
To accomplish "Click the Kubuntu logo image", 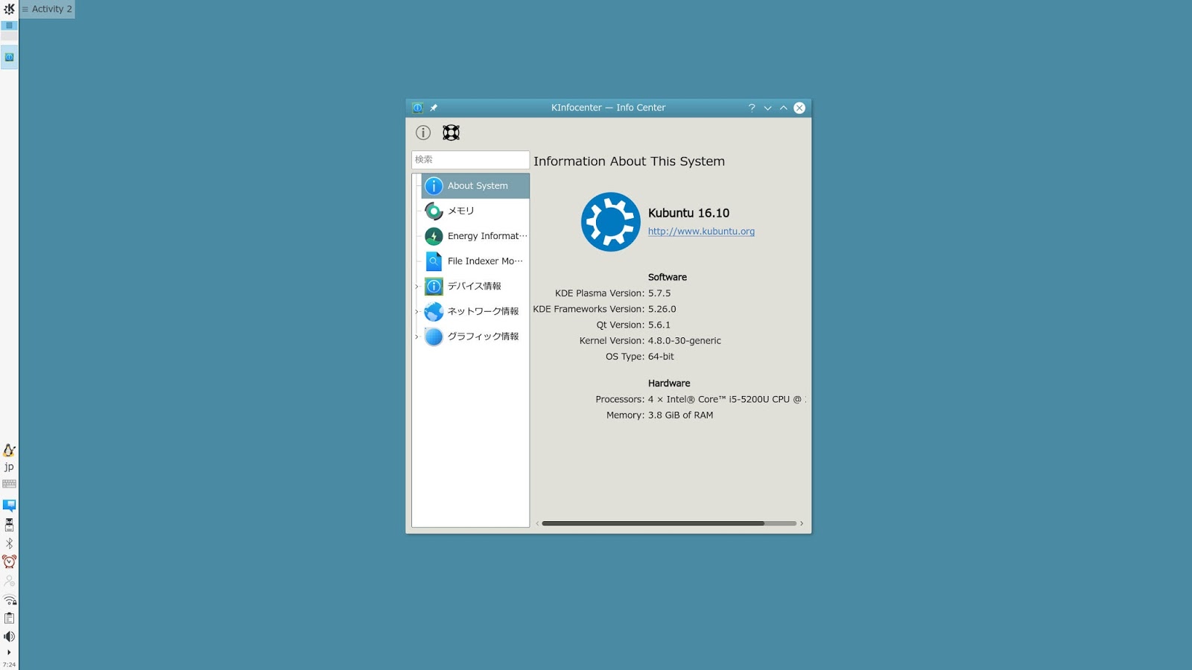I will tap(611, 222).
